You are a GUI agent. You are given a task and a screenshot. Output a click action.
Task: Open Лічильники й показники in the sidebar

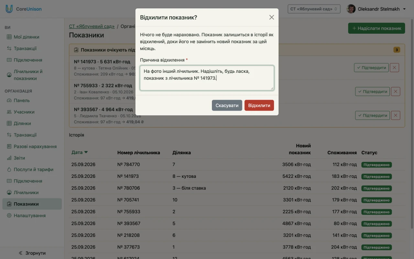[32, 75]
